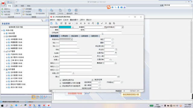Click the 工作管理员 ribbon icon

tap(52, 11)
